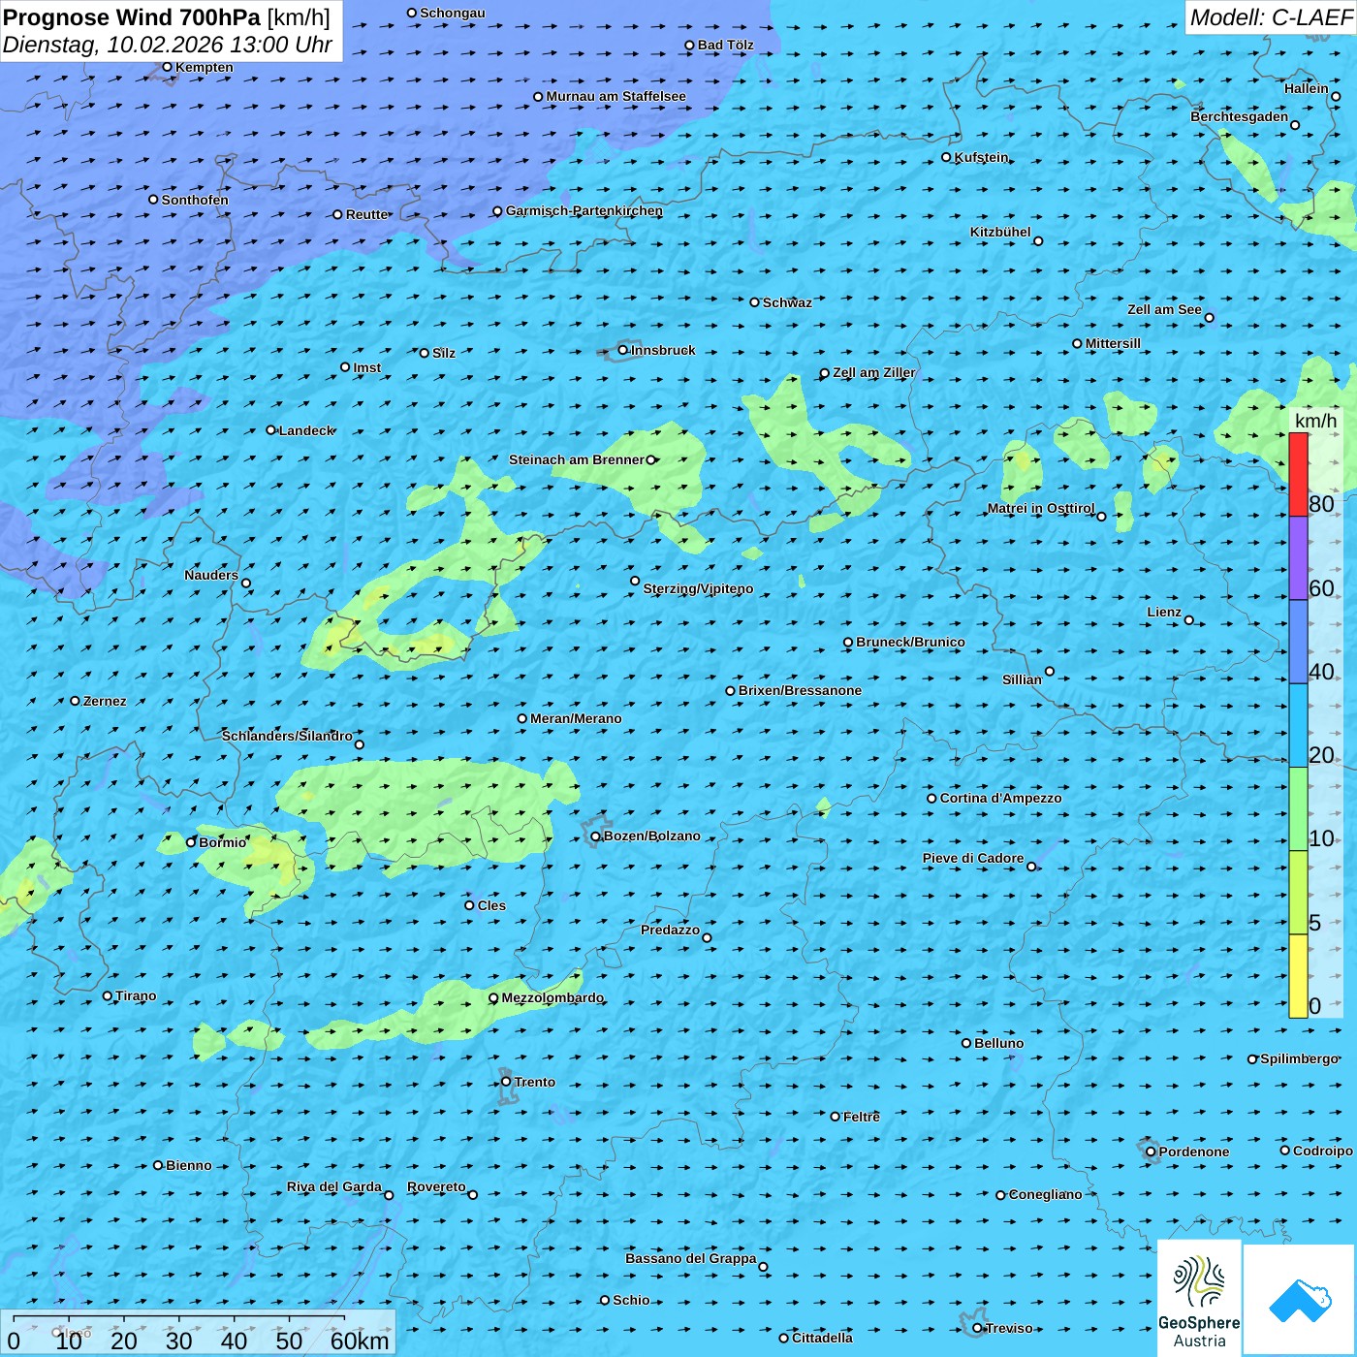
Task: Click the 'Steinach am Brenner' label
Action: pyautogui.click(x=577, y=459)
